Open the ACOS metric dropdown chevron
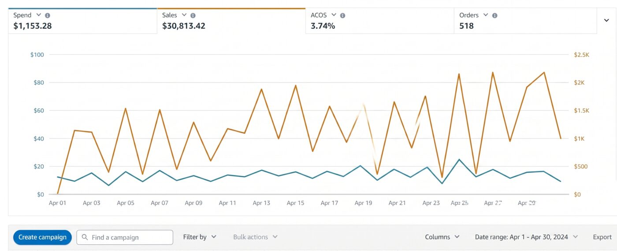Screen dimensions: 617x251 334,15
